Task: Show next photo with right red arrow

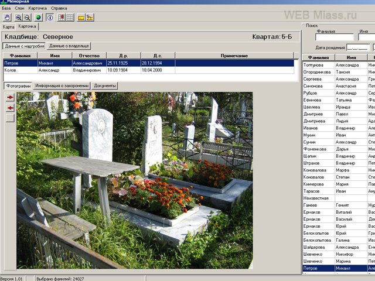Action: 10,98
